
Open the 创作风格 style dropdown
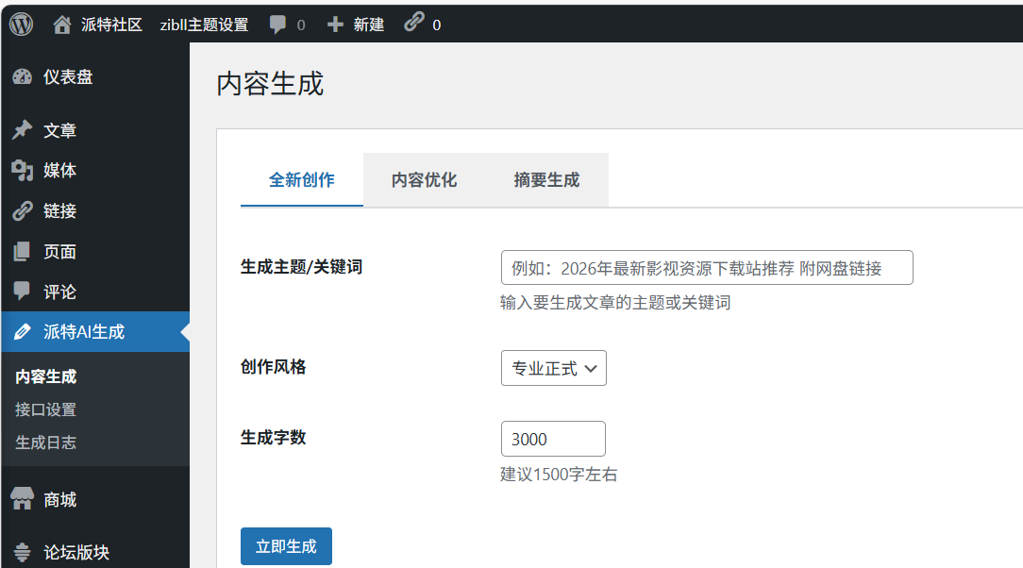(553, 368)
